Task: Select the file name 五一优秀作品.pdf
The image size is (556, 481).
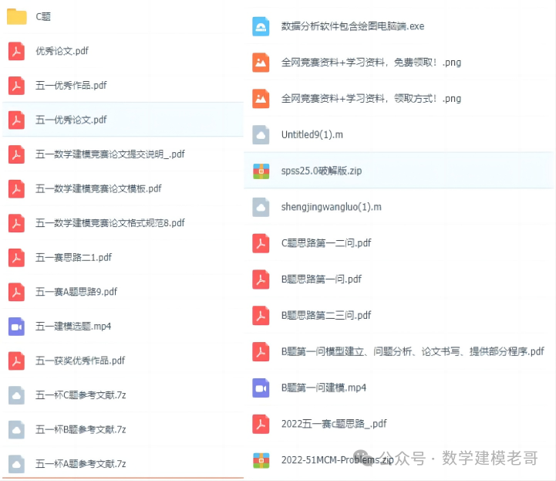Action: coord(71,86)
